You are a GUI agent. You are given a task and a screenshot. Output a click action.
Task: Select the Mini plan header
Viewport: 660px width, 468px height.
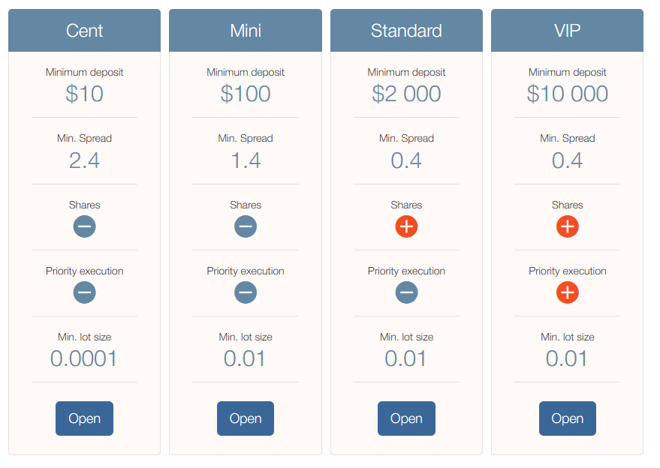pos(246,30)
